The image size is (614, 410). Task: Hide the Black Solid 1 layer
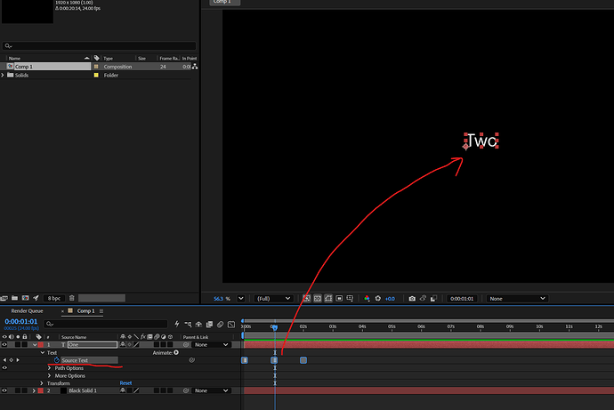[4, 390]
